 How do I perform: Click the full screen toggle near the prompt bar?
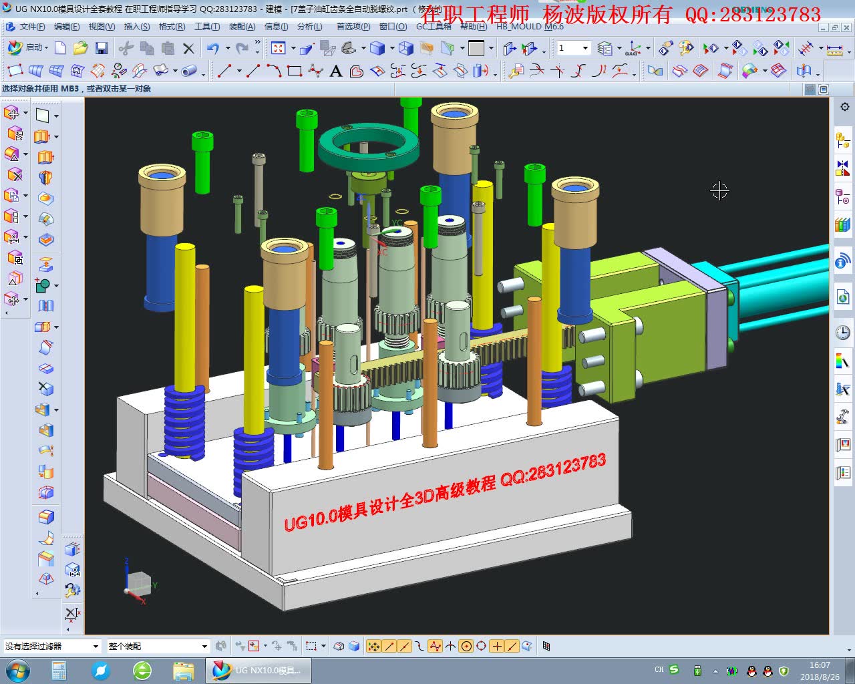[824, 89]
